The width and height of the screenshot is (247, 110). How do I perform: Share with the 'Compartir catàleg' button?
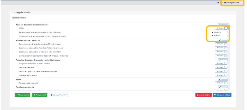pos(222,95)
